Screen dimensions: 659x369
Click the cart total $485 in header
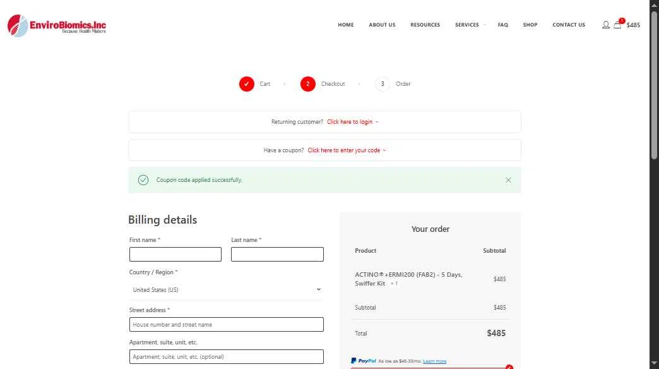click(x=633, y=25)
